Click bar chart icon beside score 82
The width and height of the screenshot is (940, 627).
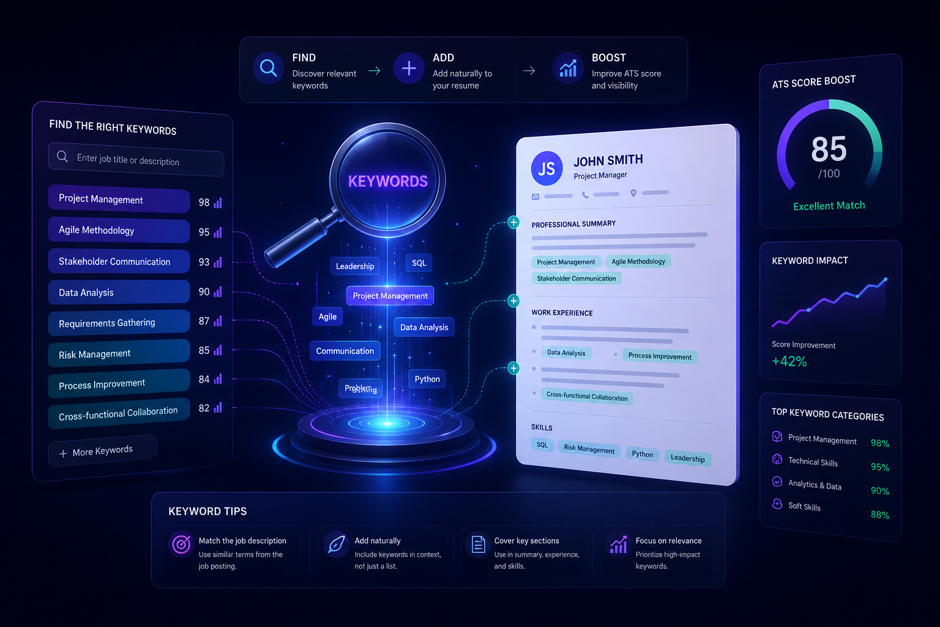[x=218, y=408]
